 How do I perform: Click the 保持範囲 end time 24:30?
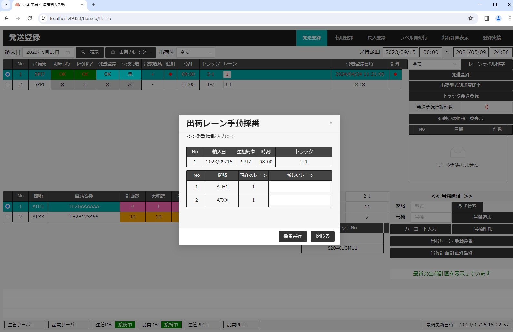[x=501, y=52]
